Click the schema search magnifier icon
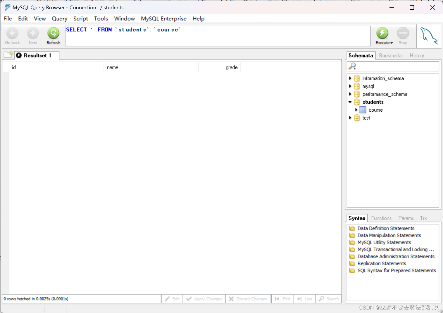This screenshot has height=313, width=443. coord(352,66)
